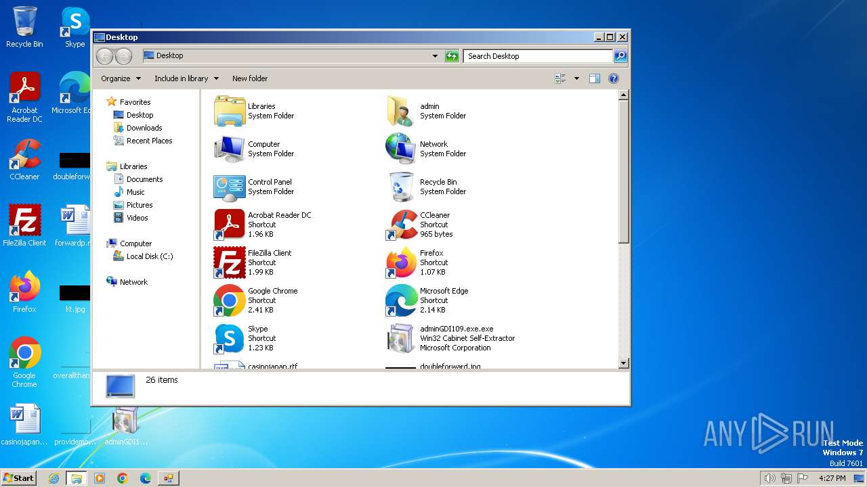
Task: Click the Search Desktop input field
Action: click(x=538, y=56)
